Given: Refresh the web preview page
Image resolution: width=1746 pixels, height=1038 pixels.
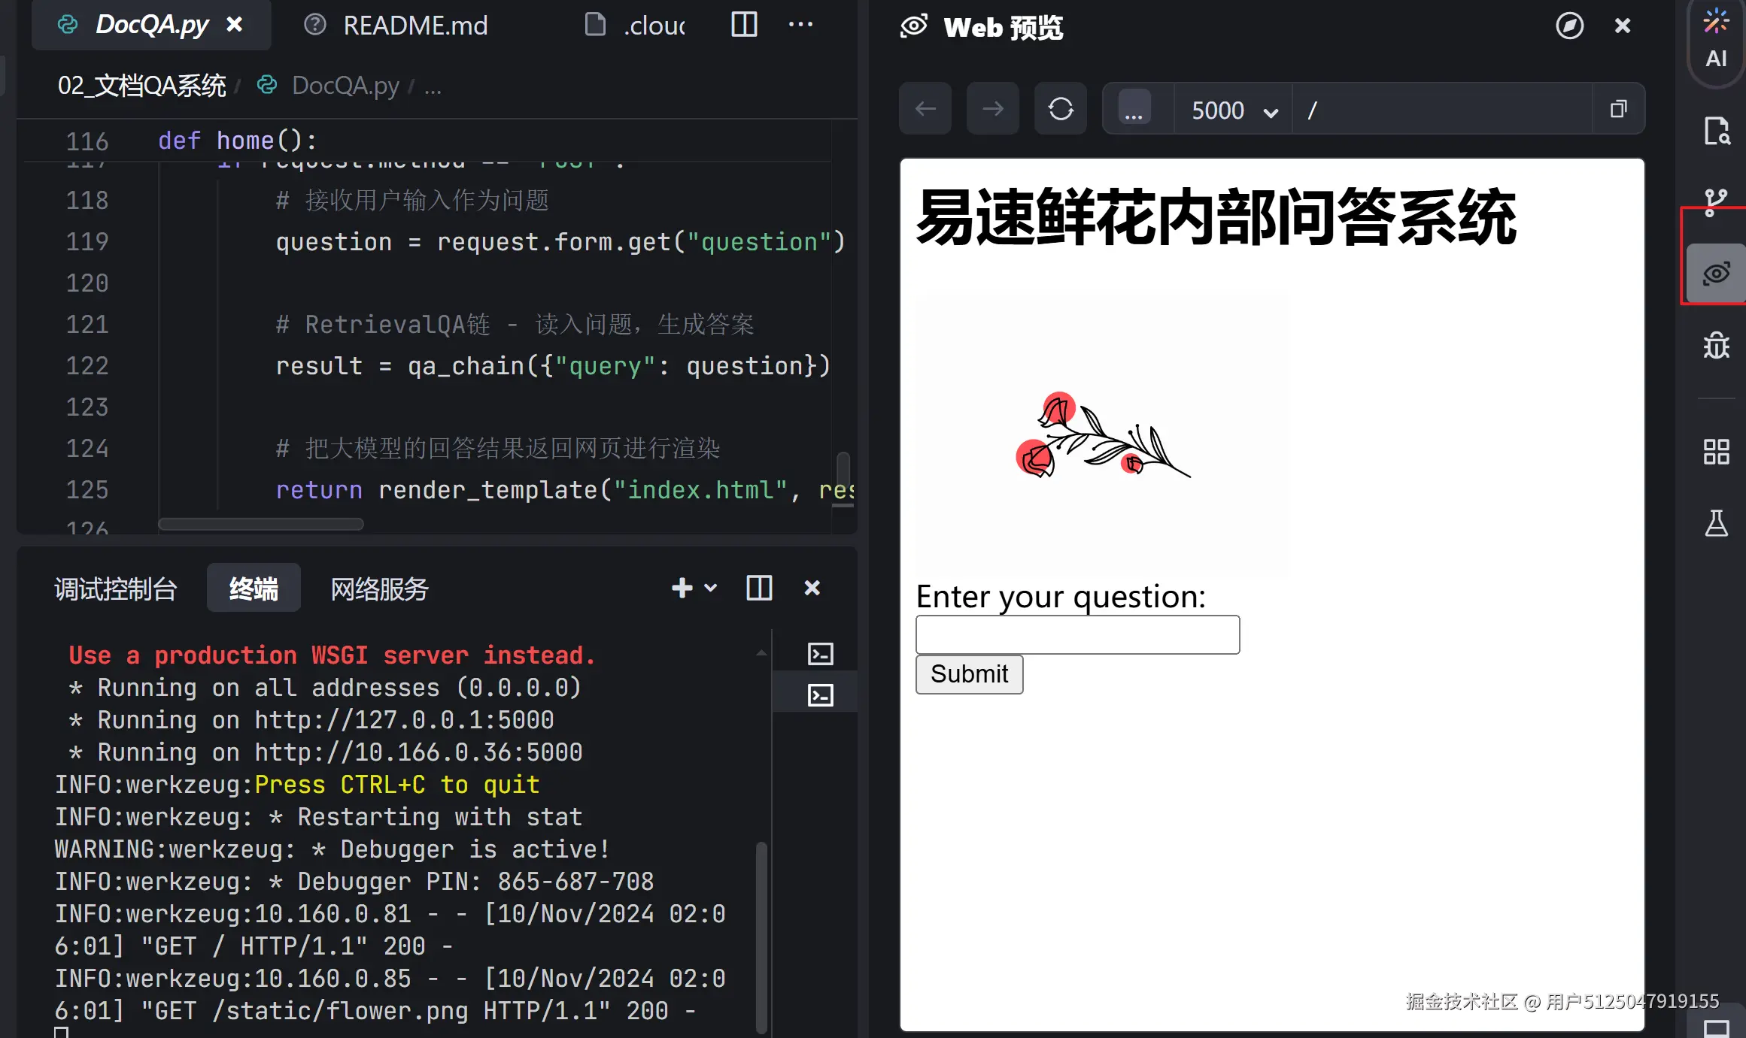Looking at the screenshot, I should click(1060, 109).
